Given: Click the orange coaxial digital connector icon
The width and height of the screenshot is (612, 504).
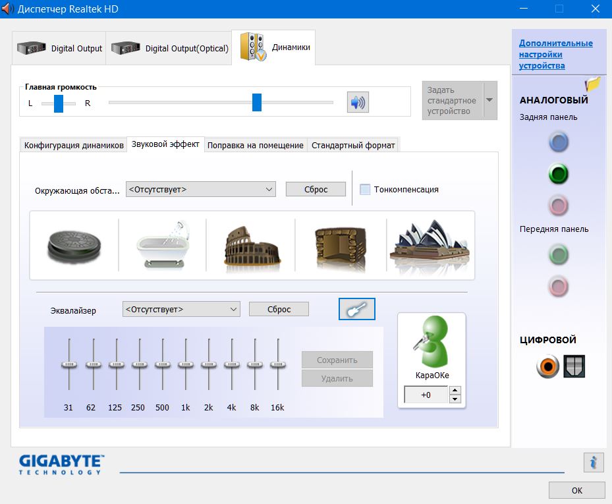Looking at the screenshot, I should click(548, 366).
